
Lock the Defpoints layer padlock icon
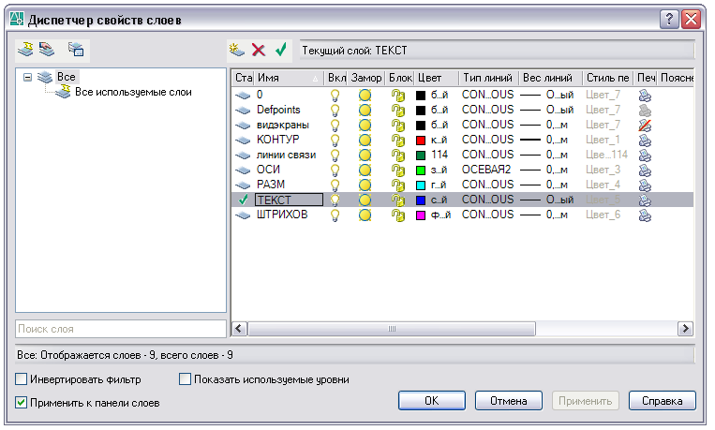(398, 111)
